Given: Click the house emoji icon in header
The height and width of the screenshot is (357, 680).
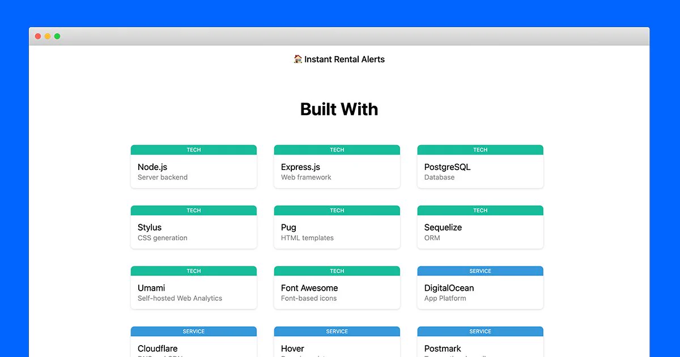Looking at the screenshot, I should 298,59.
